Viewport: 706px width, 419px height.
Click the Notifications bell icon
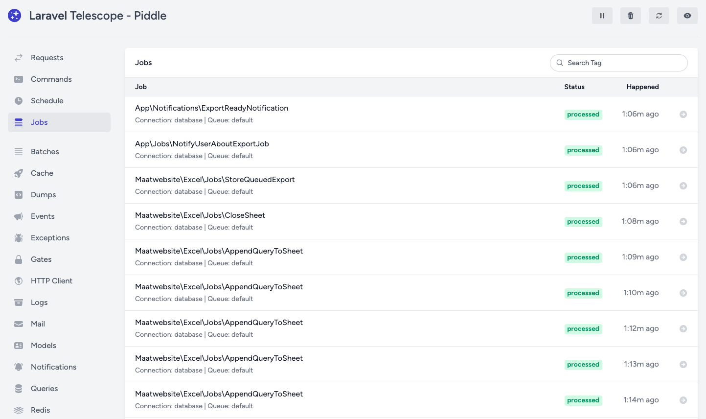[19, 367]
